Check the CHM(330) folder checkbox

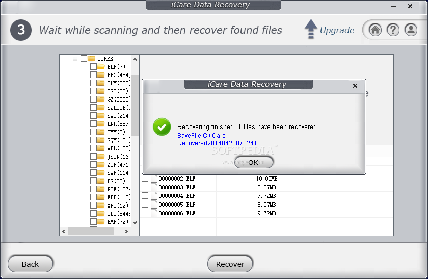tap(93, 83)
